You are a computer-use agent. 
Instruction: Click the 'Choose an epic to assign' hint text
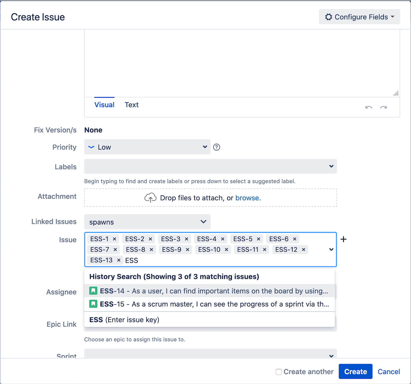pyautogui.click(x=135, y=339)
